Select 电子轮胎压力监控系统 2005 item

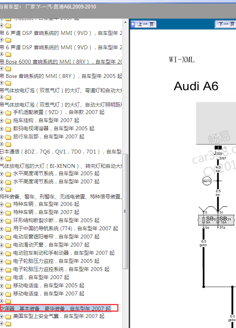coord(61,269)
